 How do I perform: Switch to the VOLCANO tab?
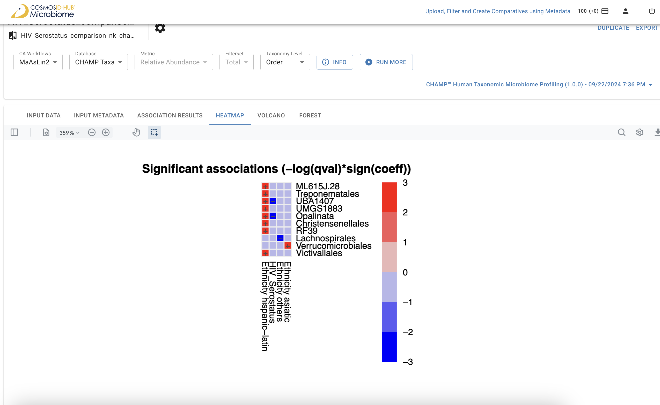click(271, 115)
